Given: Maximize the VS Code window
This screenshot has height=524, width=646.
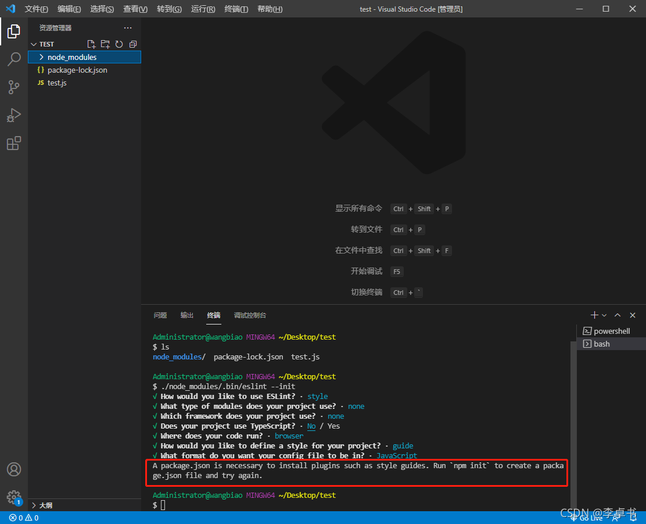Looking at the screenshot, I should (x=605, y=9).
